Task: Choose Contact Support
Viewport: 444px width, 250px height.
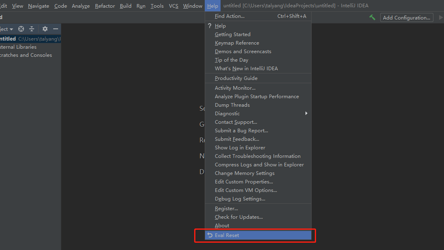Action: [258, 122]
